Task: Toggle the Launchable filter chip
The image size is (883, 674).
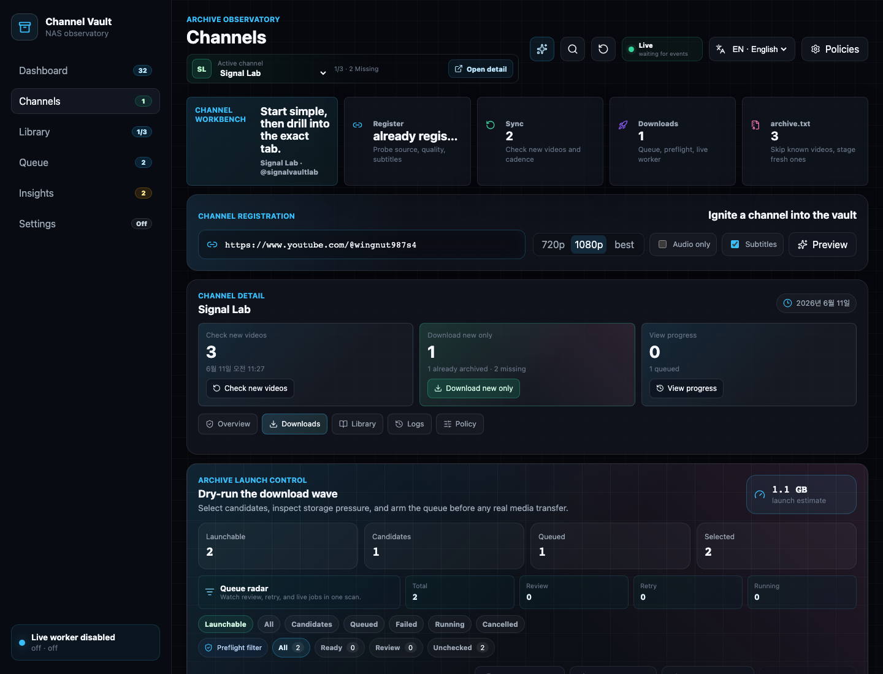Action: pyautogui.click(x=226, y=624)
